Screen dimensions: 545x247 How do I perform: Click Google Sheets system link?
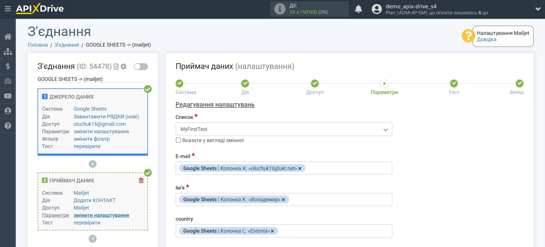(x=90, y=109)
